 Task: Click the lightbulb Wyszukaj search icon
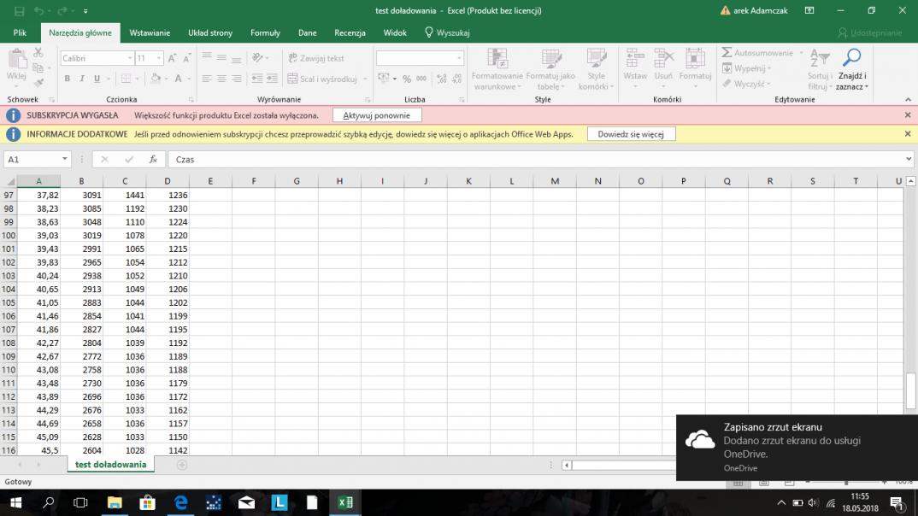(429, 32)
